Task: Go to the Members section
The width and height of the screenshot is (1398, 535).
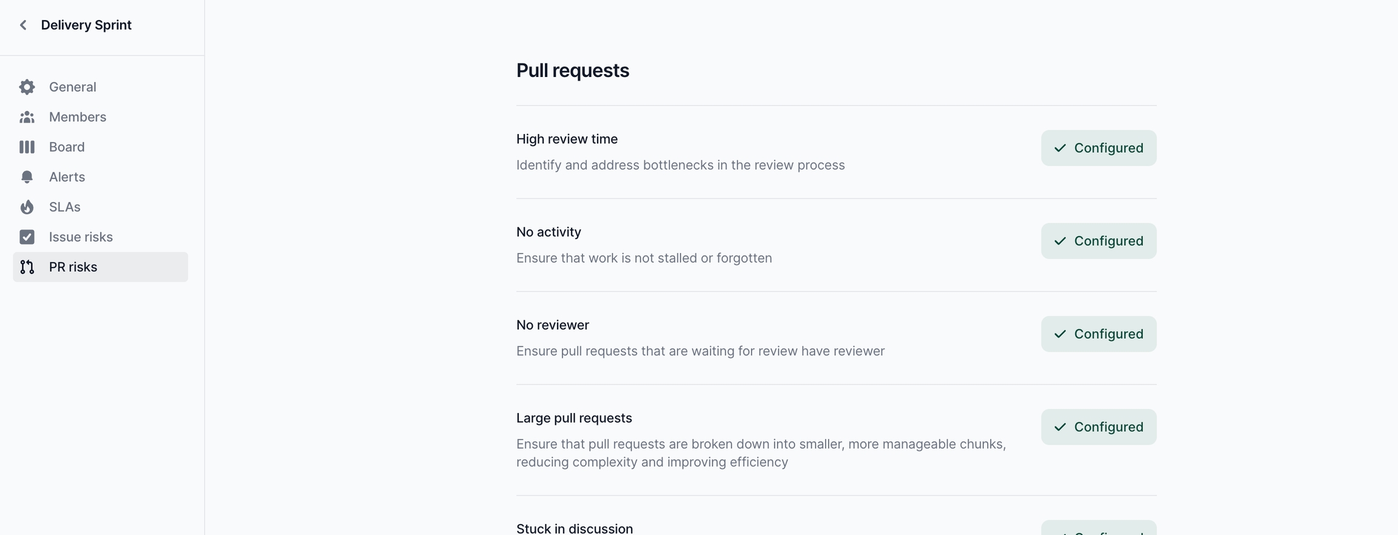Action: click(x=78, y=117)
